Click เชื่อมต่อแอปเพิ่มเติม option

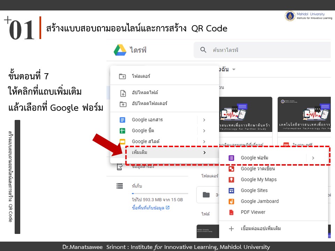coord(260,229)
